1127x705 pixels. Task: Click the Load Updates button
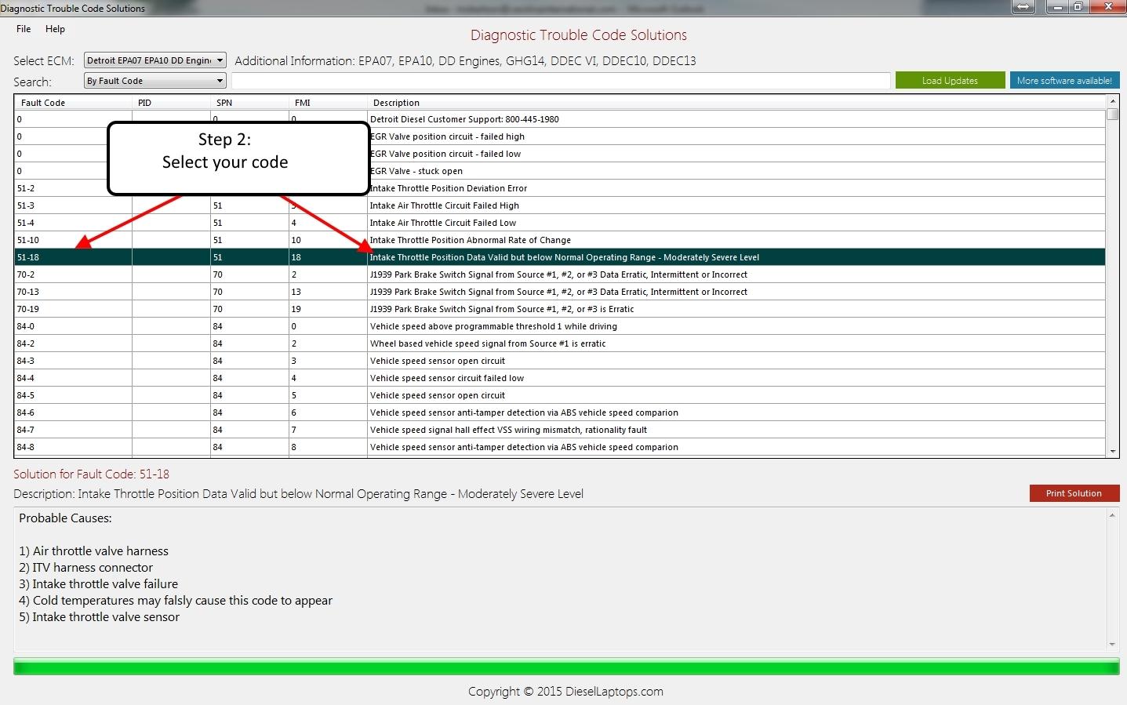[x=950, y=81]
